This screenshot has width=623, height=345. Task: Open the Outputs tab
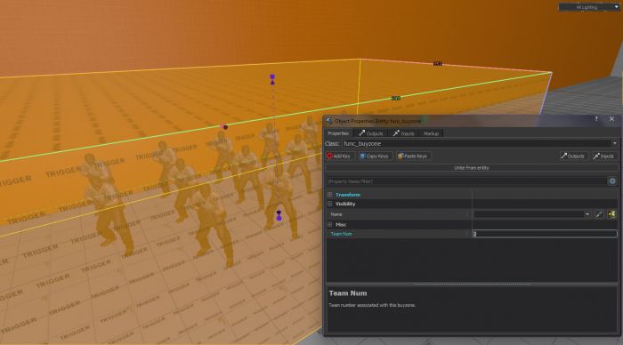click(x=371, y=133)
